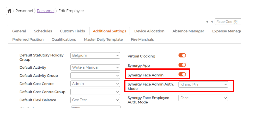Go to the Fire Marshals tab
254x113 pixels.
(x=142, y=39)
